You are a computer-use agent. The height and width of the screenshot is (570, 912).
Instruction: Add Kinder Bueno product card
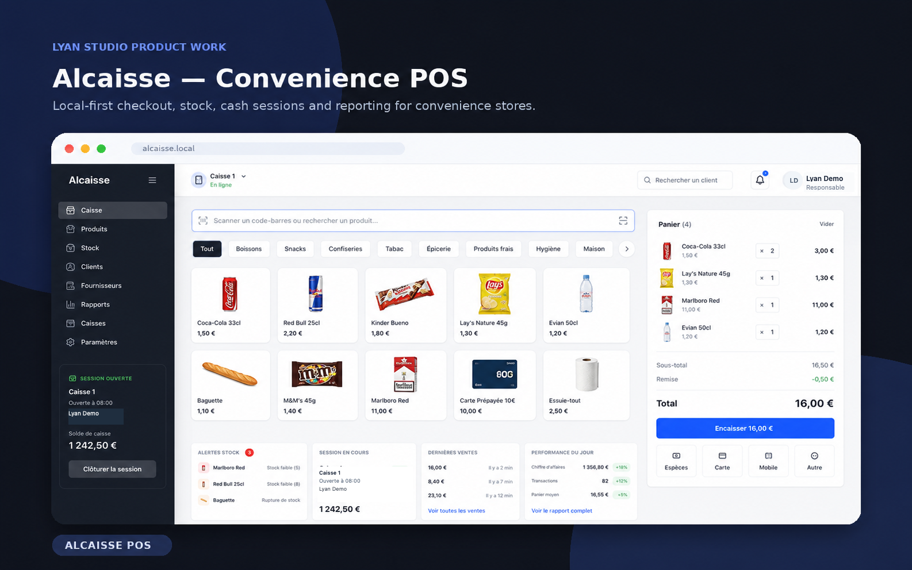coord(405,305)
